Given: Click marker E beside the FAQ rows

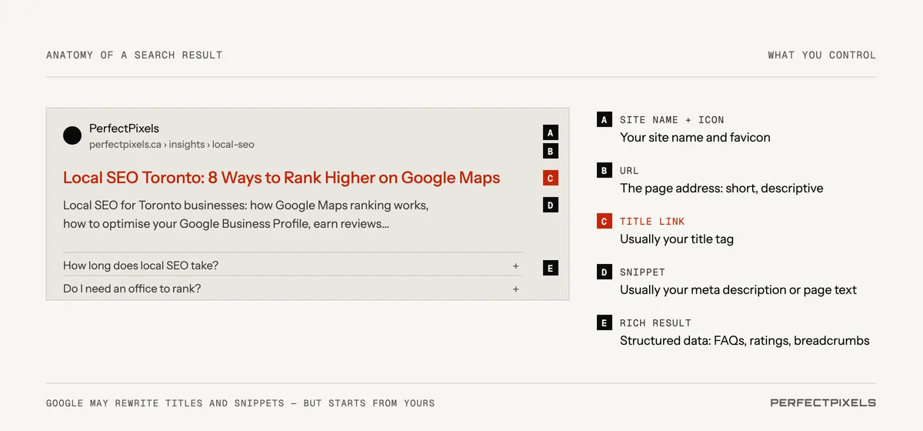Looking at the screenshot, I should pos(550,269).
